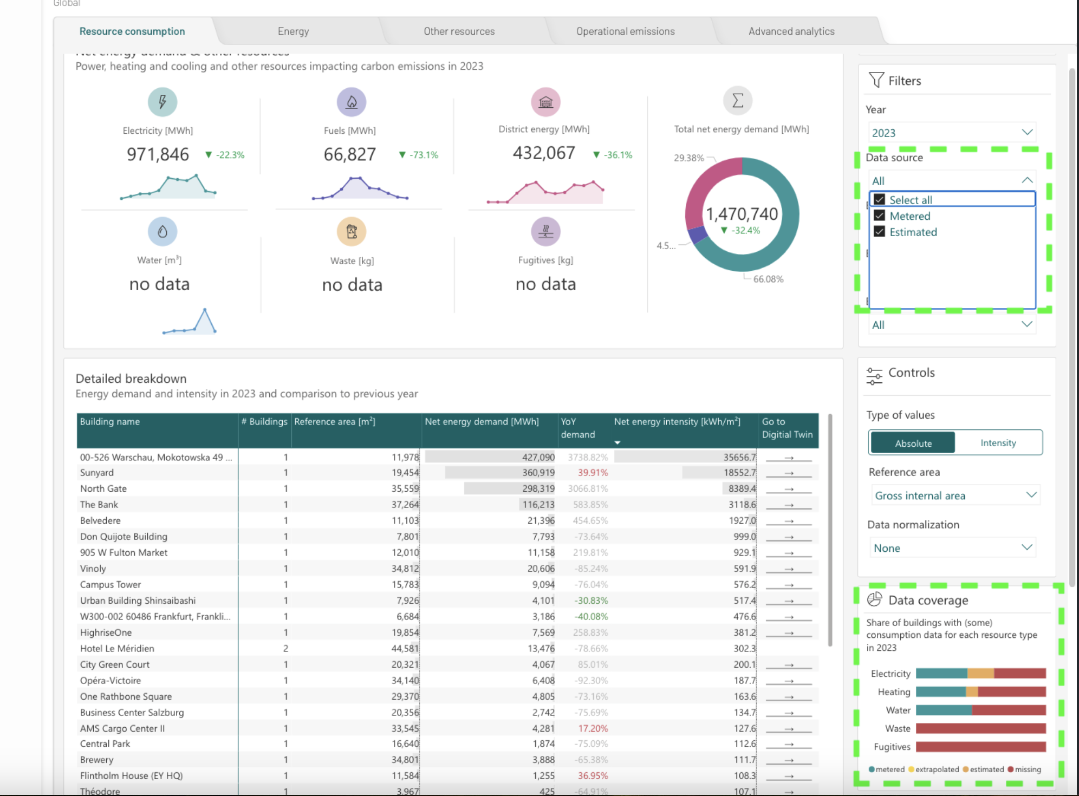This screenshot has height=796, width=1079.
Task: Open Digital Twin arrow for Sunyard
Action: (x=789, y=473)
